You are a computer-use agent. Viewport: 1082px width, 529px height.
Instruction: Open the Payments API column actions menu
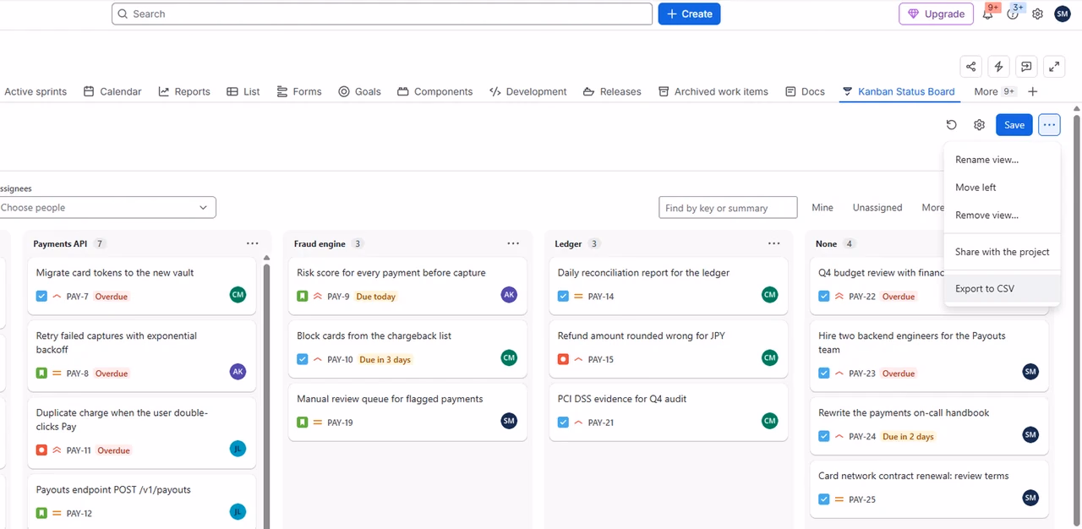click(x=253, y=243)
